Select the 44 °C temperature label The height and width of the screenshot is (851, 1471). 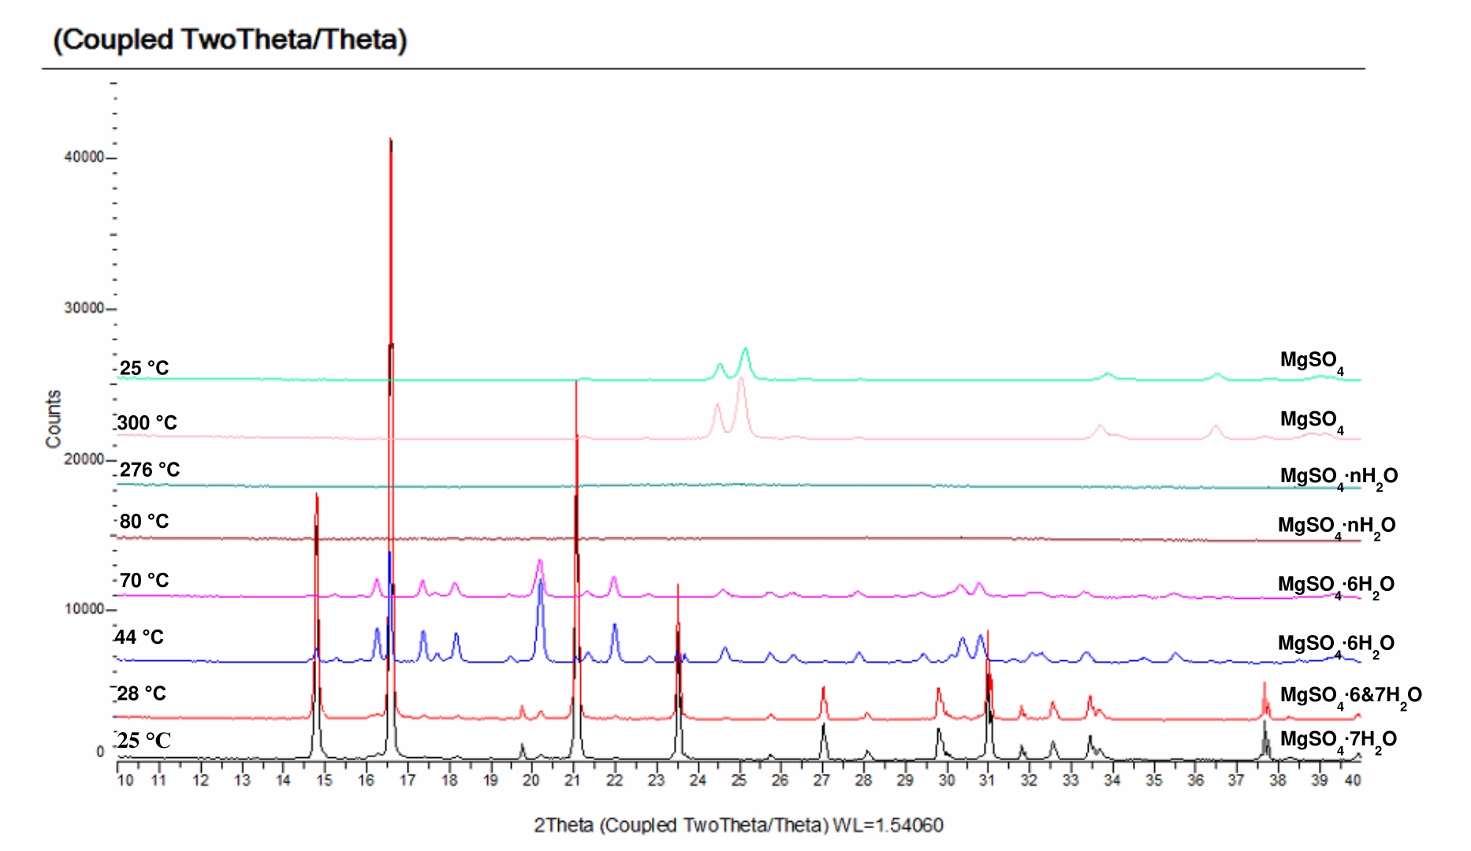(140, 637)
